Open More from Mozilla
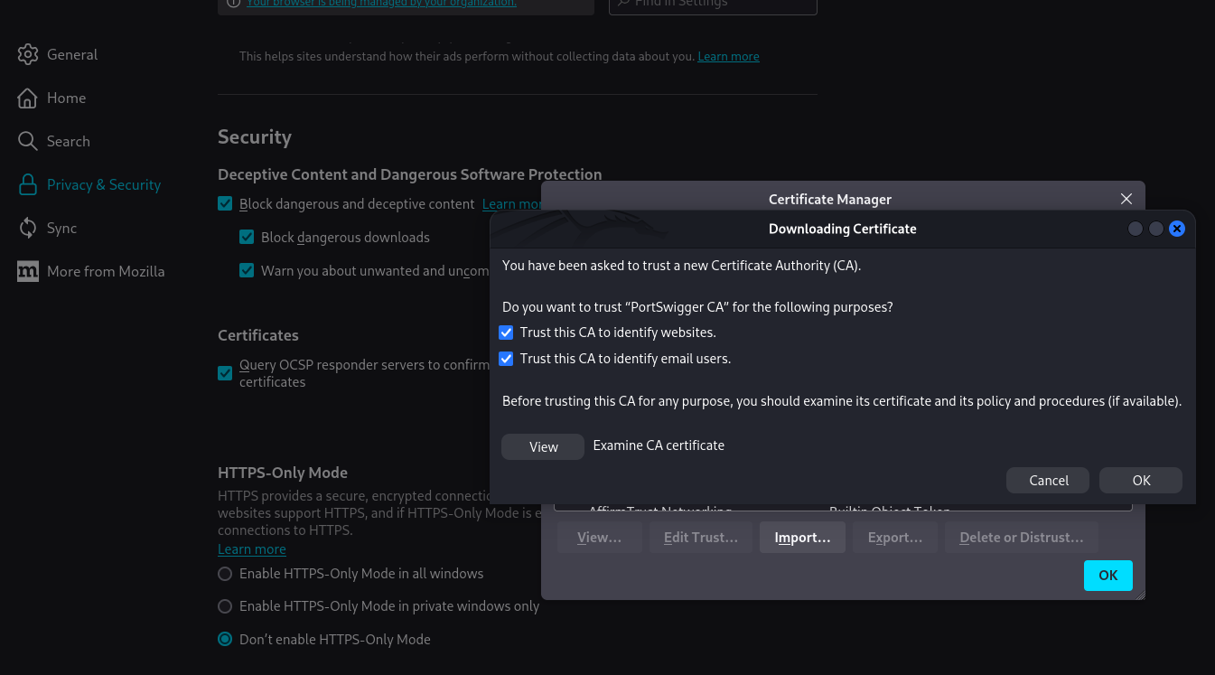This screenshot has width=1215, height=675. point(106,271)
